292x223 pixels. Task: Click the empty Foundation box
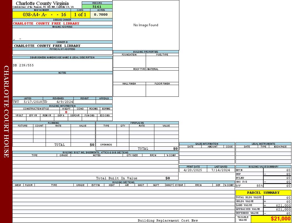(x=129, y=62)
